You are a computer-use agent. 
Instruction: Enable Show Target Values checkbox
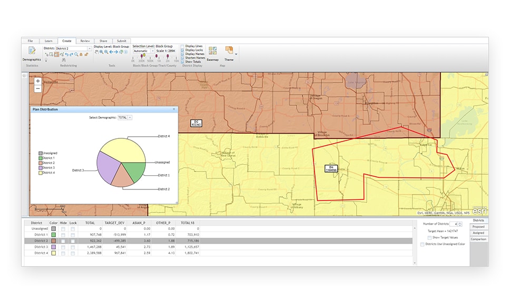[x=430, y=238]
